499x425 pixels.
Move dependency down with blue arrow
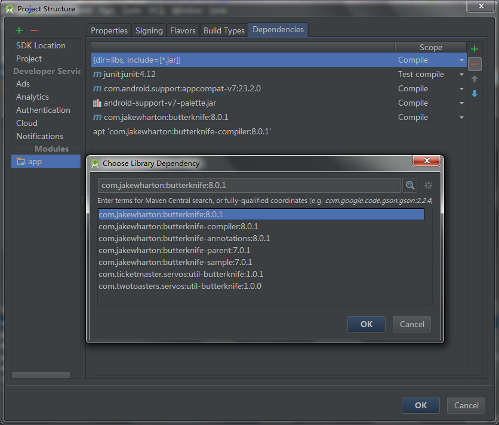click(475, 94)
